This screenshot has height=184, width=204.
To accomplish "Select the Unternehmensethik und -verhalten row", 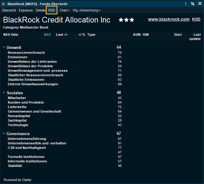I will click(x=37, y=143).
